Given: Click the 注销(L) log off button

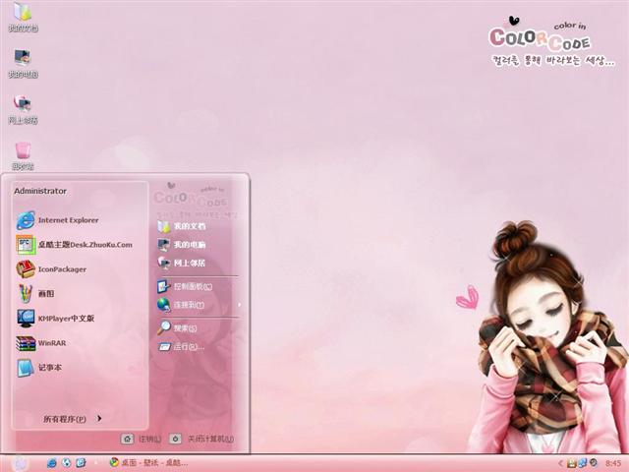Looking at the screenshot, I should pos(141,439).
